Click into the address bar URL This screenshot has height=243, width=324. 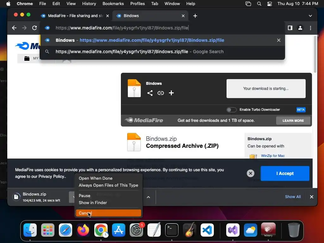(x=122, y=28)
